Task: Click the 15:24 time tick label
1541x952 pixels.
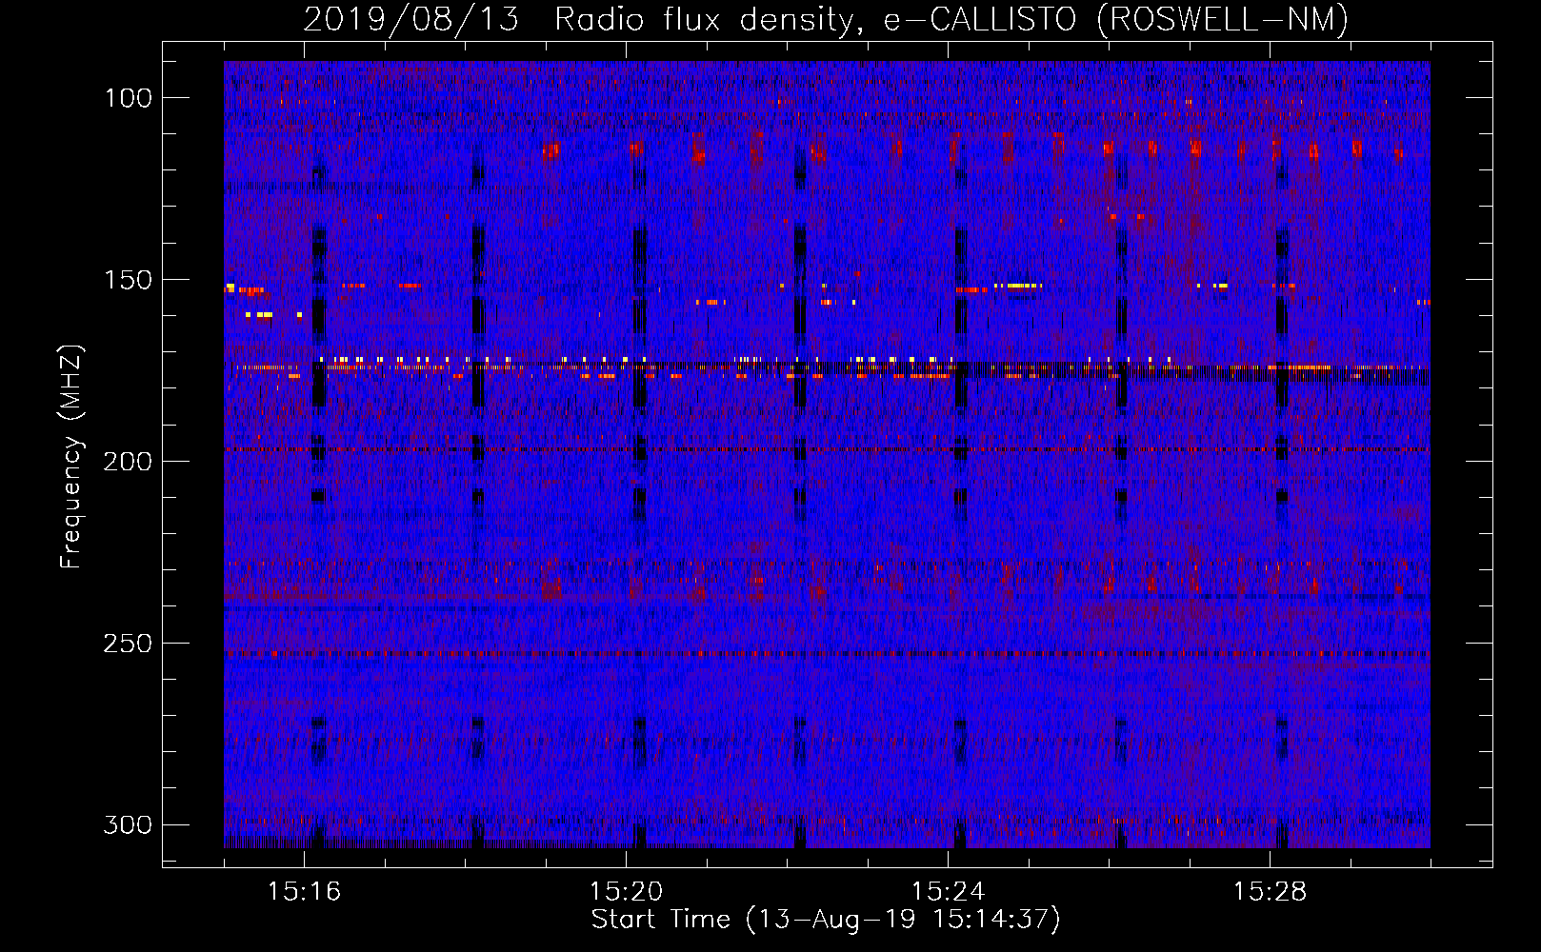Action: 948,892
